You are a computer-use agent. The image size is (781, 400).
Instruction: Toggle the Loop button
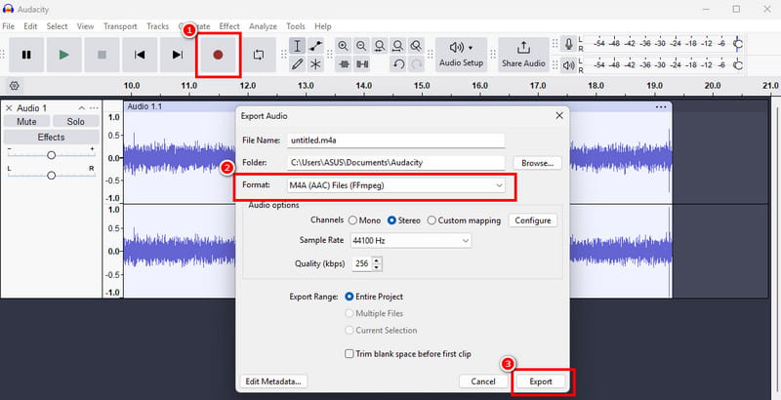click(x=259, y=55)
